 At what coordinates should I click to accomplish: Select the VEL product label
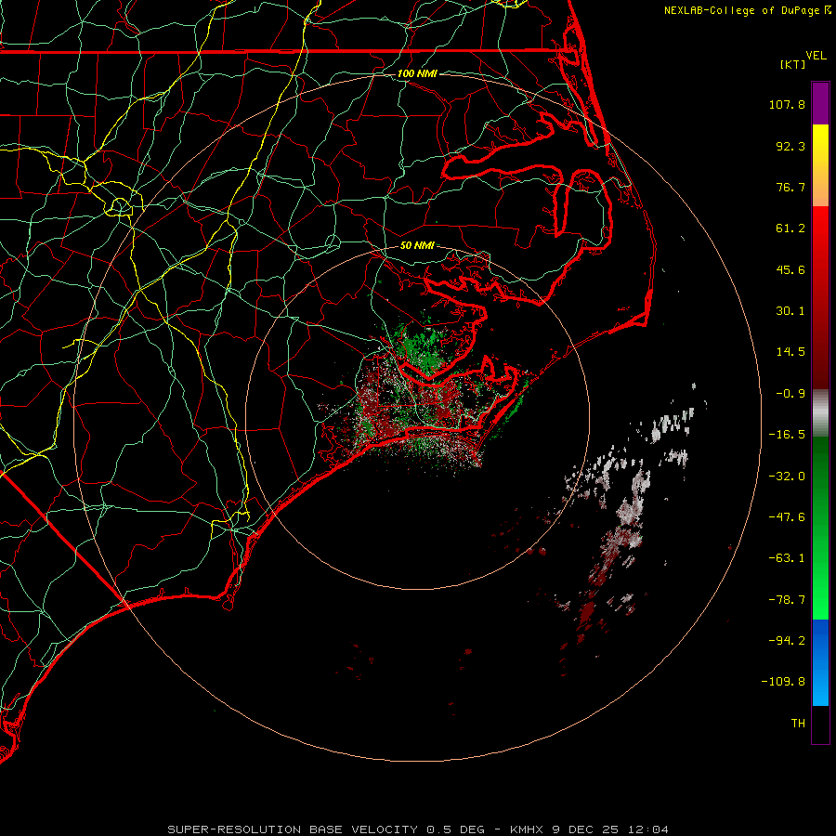pyautogui.click(x=816, y=56)
